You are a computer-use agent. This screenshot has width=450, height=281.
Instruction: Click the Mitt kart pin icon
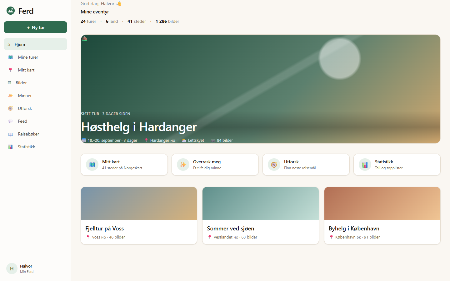tap(11, 70)
